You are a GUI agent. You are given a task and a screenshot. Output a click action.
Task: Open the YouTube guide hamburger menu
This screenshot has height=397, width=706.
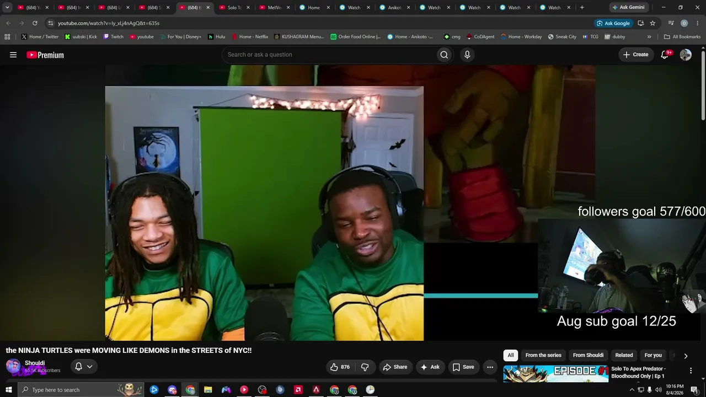[13, 55]
